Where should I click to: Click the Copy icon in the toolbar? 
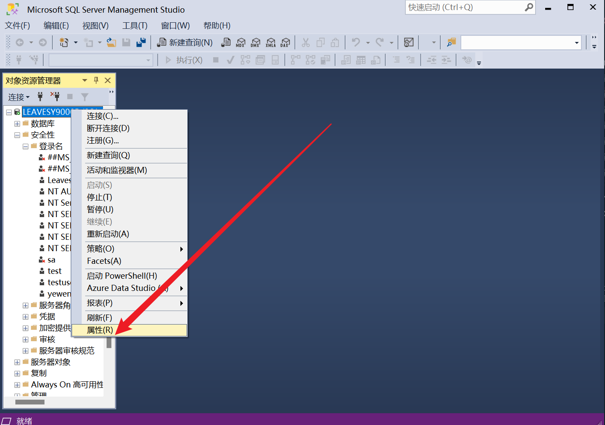click(x=321, y=42)
